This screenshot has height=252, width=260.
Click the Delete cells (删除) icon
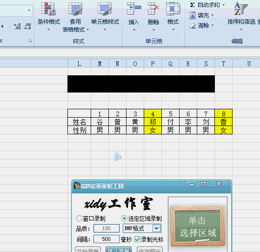point(153,8)
